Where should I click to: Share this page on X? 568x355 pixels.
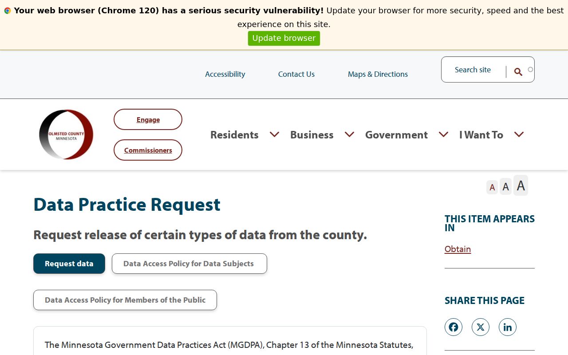481,327
